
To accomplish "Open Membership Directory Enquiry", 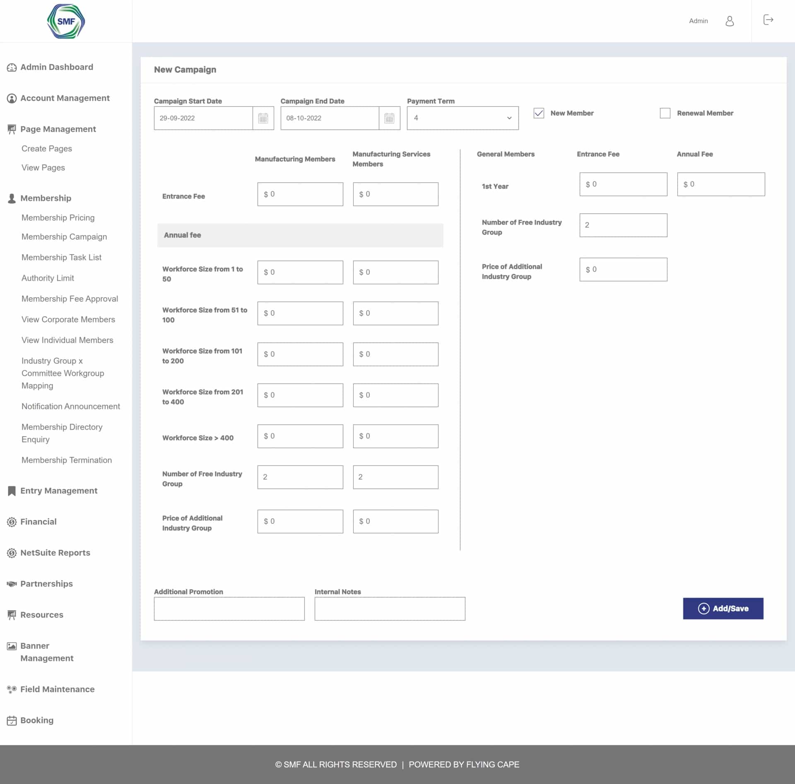I will click(62, 433).
